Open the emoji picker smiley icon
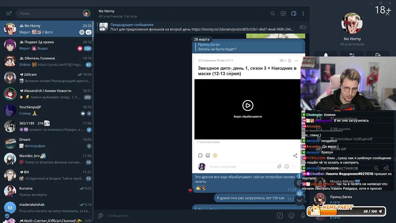The width and height of the screenshot is (396, 223). (x=291, y=216)
